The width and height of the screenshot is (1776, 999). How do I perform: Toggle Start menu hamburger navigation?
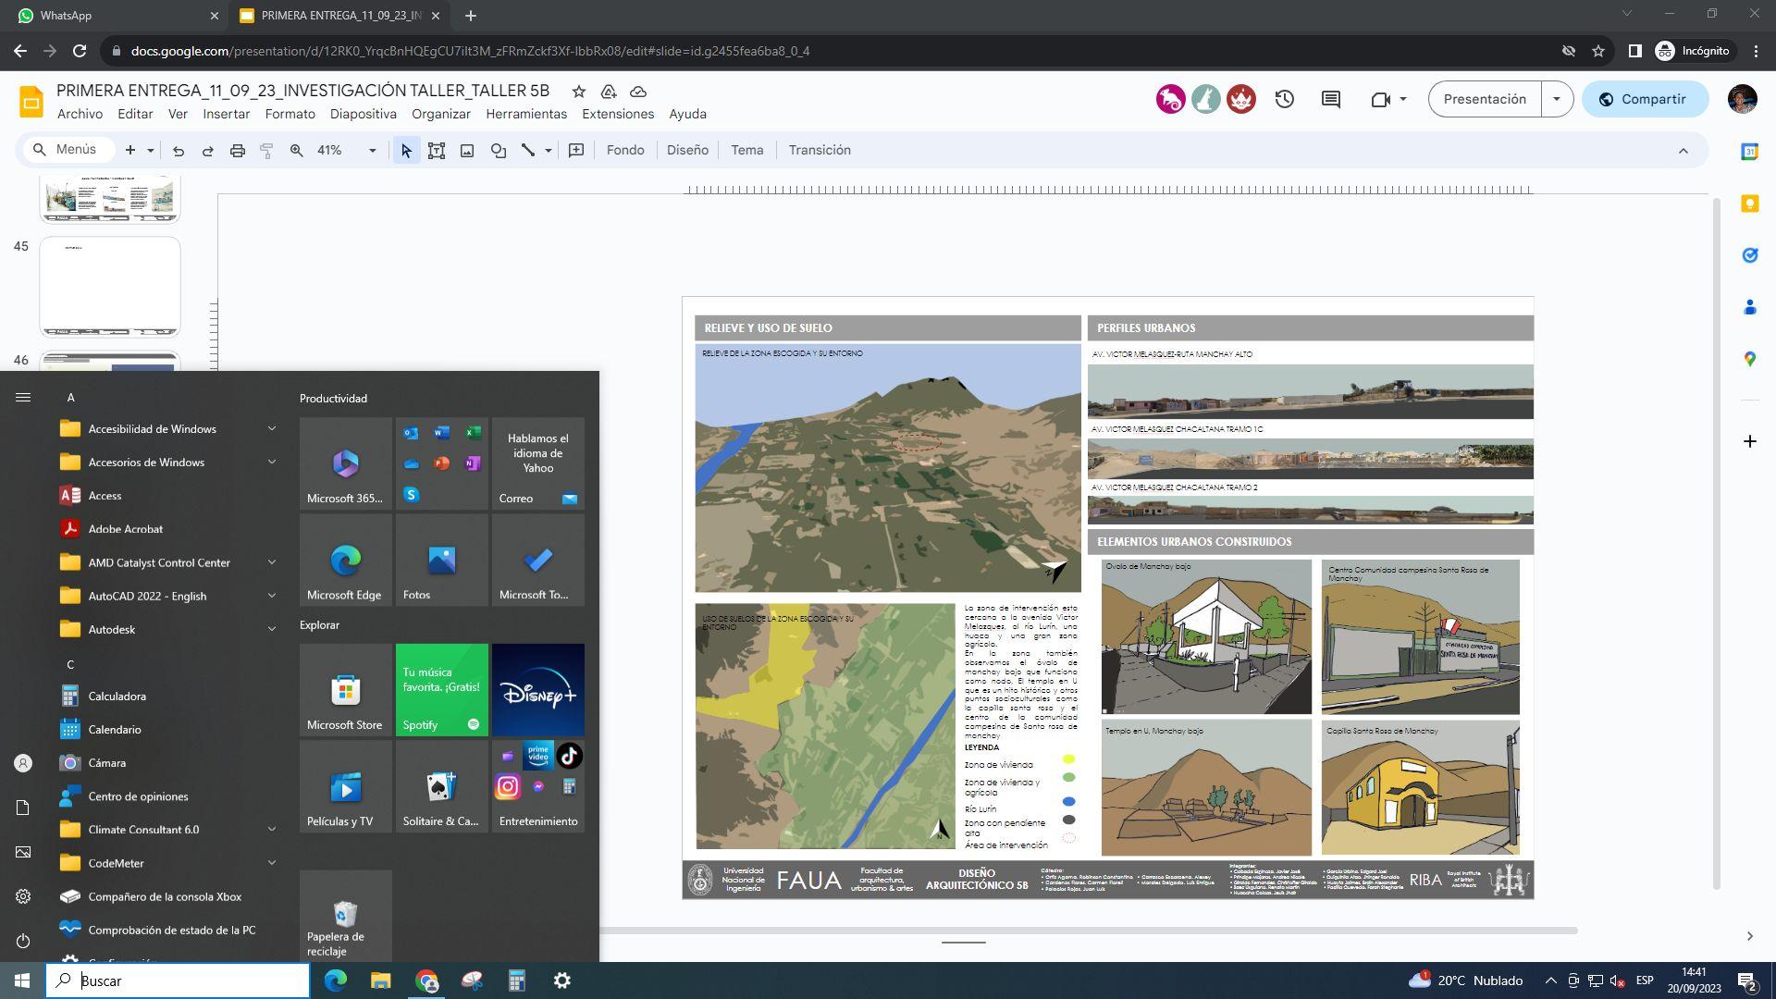coord(23,397)
